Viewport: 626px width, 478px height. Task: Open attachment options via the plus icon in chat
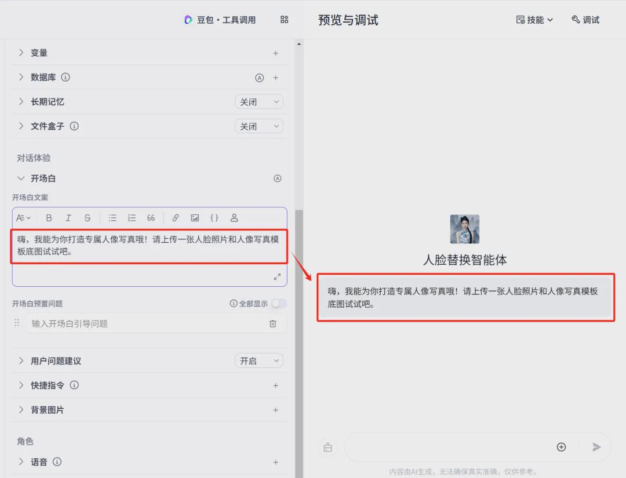coord(561,447)
